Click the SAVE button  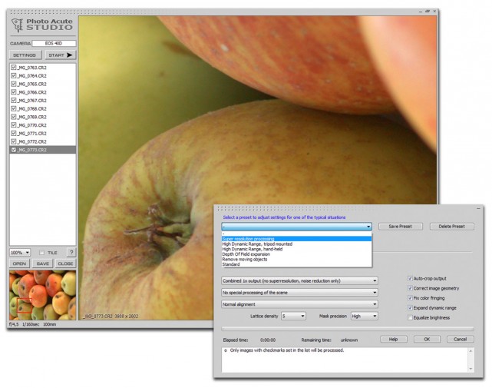point(43,264)
